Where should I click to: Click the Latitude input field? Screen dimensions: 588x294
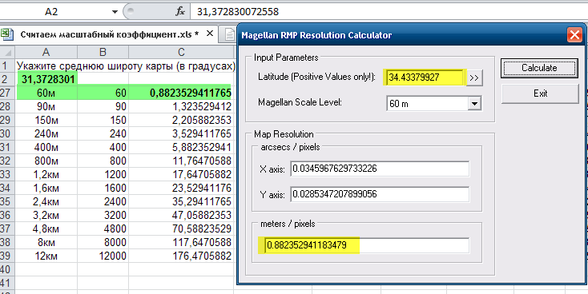(x=425, y=77)
